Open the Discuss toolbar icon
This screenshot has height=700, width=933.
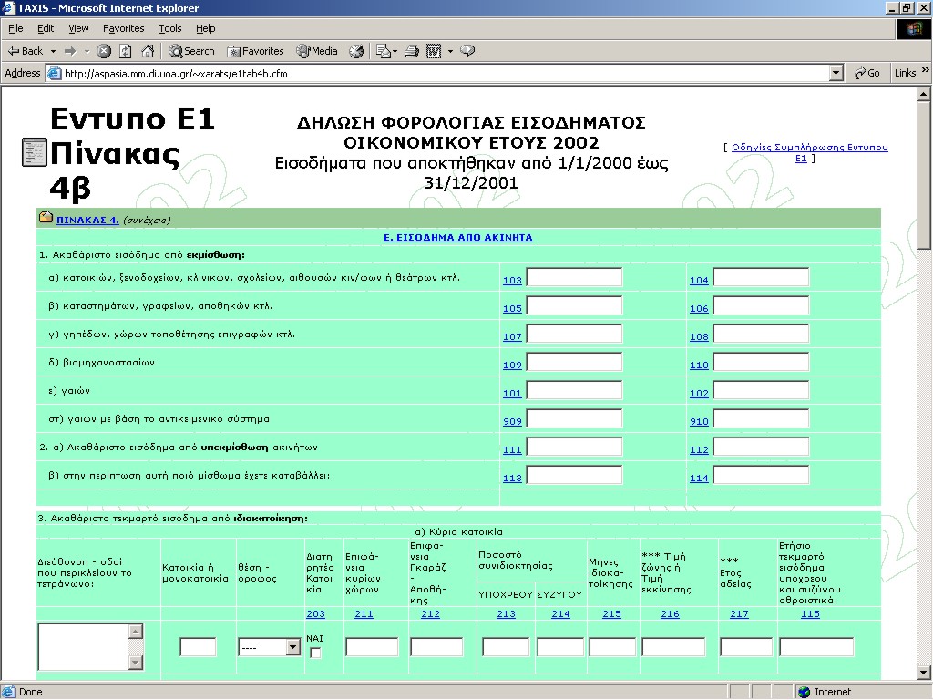point(467,51)
